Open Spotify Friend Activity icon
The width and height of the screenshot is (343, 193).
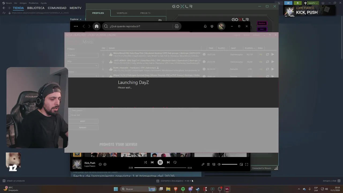212,26
